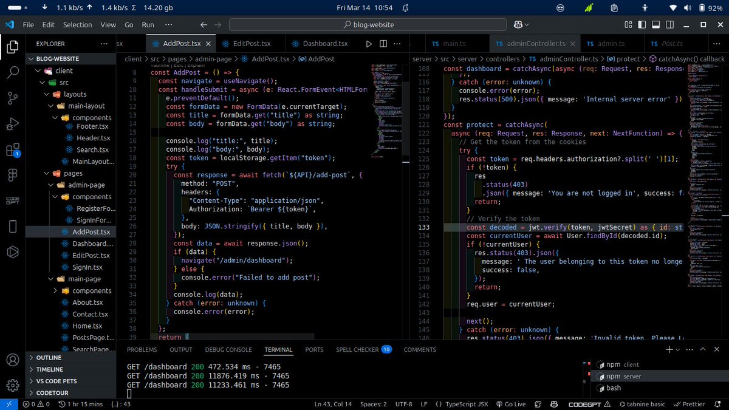Expand the CODETOUR section
Image resolution: width=729 pixels, height=410 pixels.
click(70, 393)
